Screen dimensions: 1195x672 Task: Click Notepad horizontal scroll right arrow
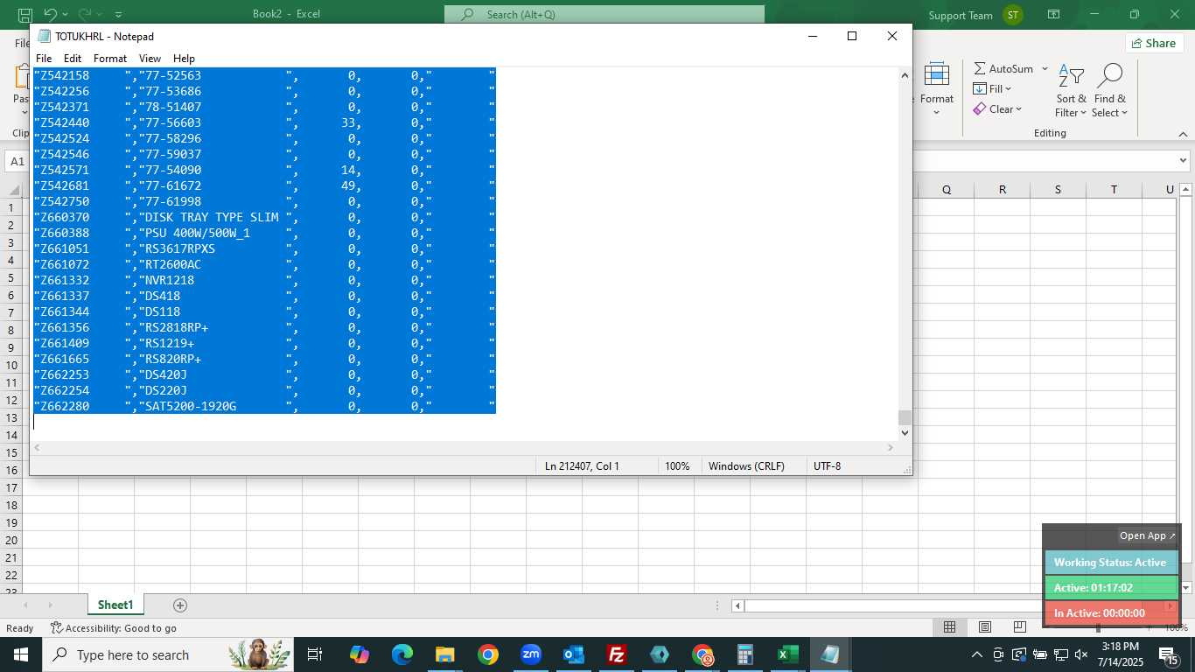(891, 448)
